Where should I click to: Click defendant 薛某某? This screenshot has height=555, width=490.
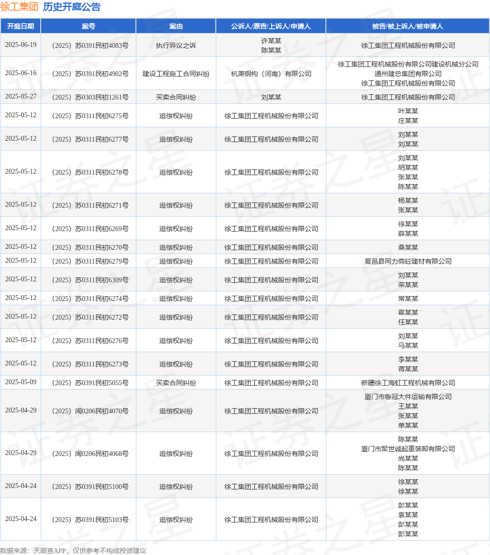pyautogui.click(x=408, y=233)
